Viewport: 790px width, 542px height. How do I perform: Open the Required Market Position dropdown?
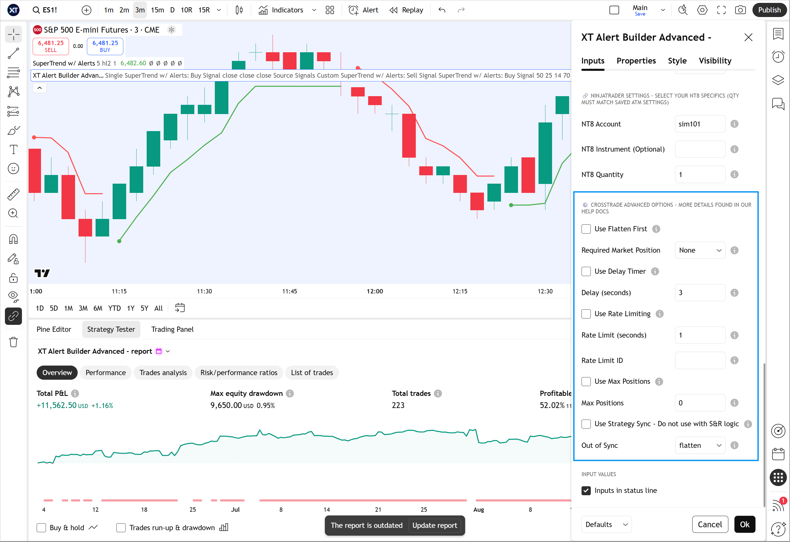click(x=700, y=250)
